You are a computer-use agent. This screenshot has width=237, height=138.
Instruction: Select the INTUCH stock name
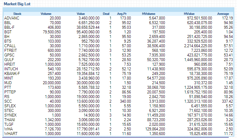11,69
